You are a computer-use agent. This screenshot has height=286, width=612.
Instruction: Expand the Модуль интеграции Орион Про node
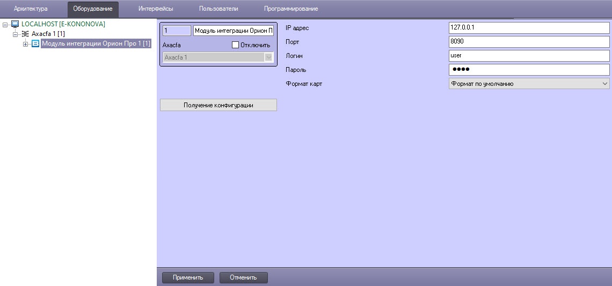25,44
